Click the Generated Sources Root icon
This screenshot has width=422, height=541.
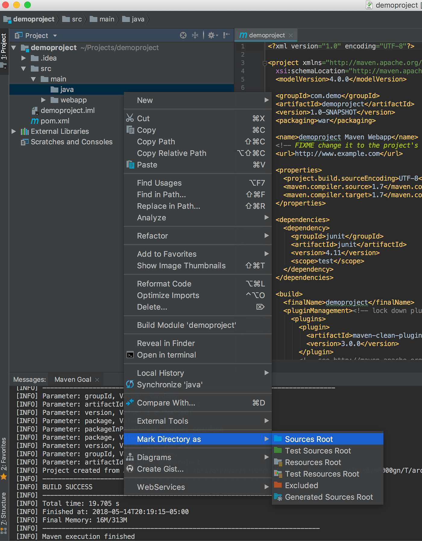278,497
